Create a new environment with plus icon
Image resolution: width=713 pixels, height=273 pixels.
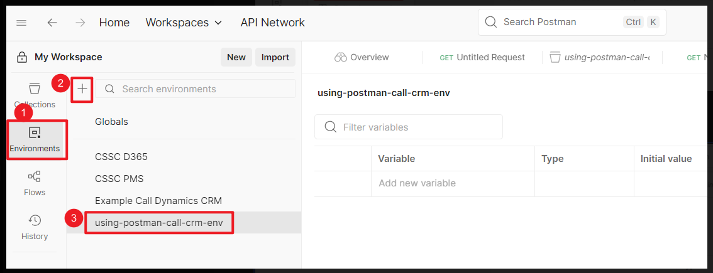[82, 89]
